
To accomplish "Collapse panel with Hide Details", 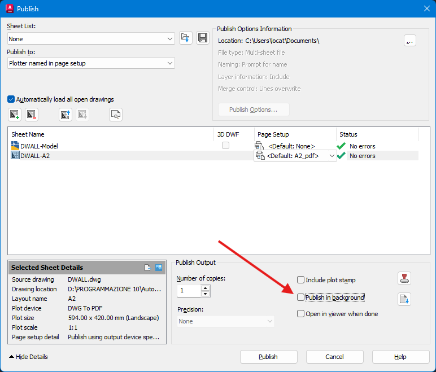I will (28, 357).
